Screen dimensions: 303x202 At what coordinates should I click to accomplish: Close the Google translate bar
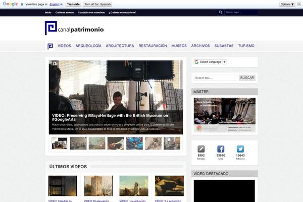pos(299,4)
